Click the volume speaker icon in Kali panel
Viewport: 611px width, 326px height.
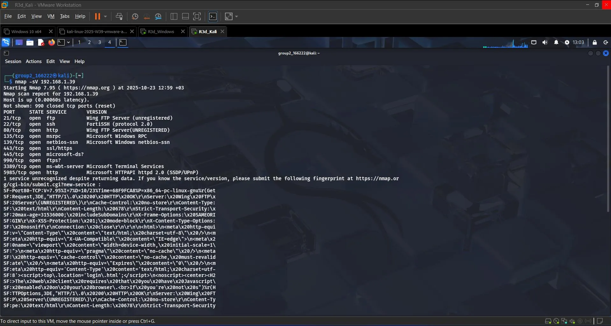(x=545, y=42)
